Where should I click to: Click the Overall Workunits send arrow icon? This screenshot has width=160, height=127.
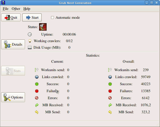110,70
